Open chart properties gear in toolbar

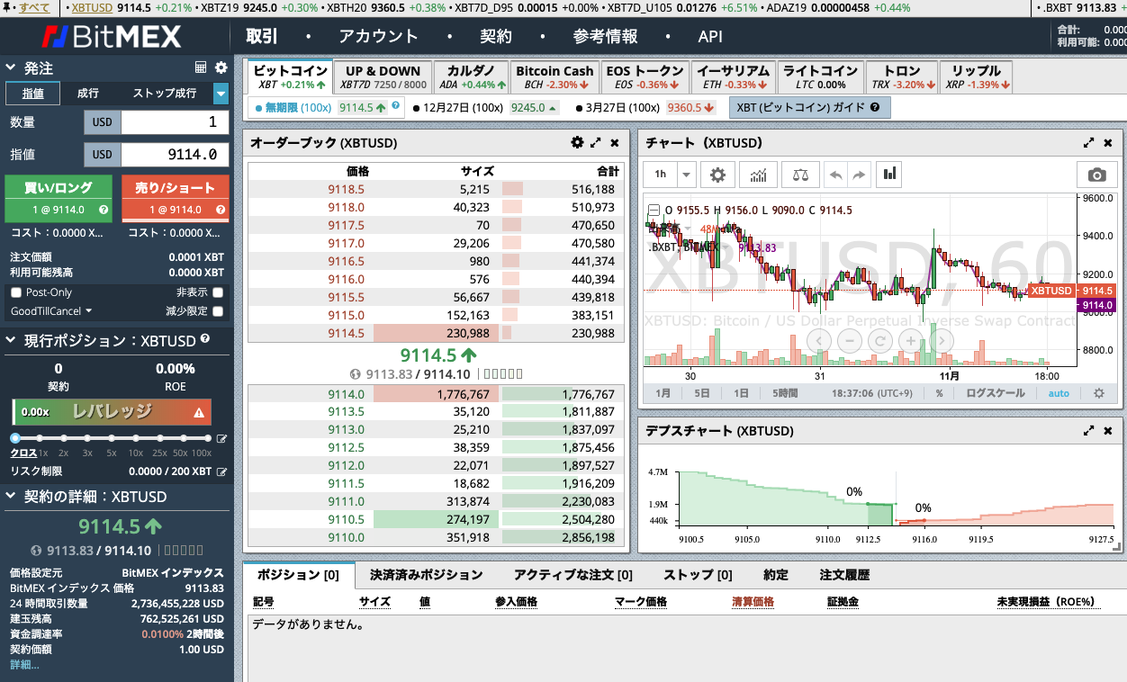click(x=717, y=175)
